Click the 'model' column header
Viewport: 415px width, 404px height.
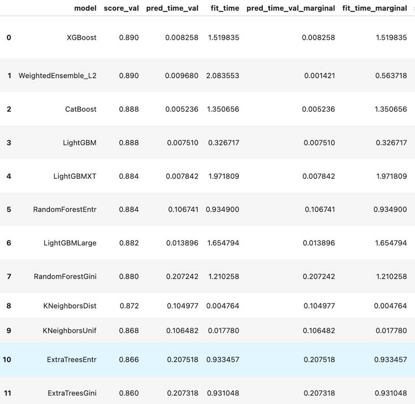85,8
